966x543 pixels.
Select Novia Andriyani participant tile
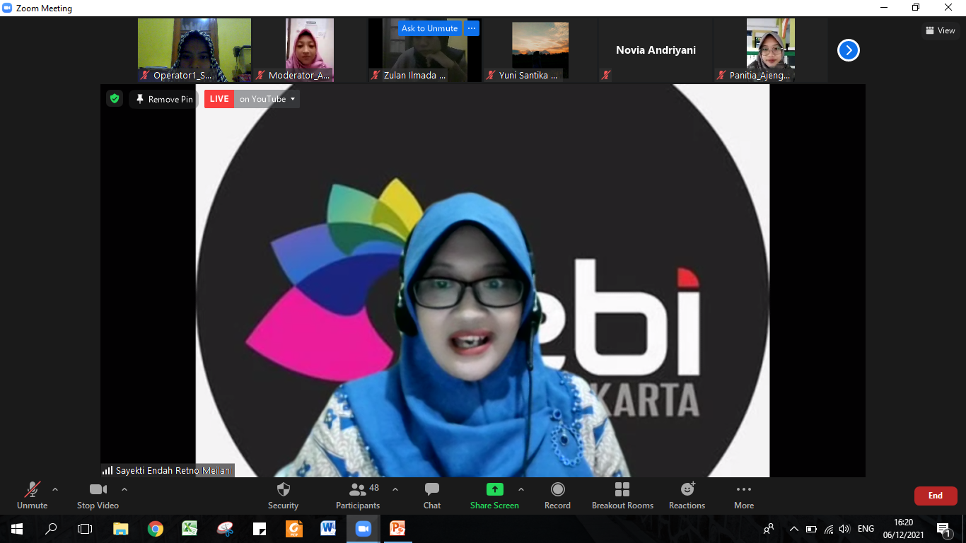point(656,50)
